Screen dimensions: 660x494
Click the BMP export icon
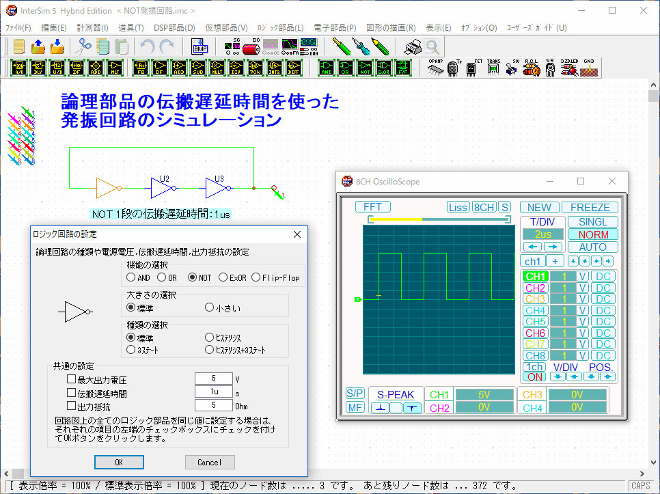coord(200,46)
